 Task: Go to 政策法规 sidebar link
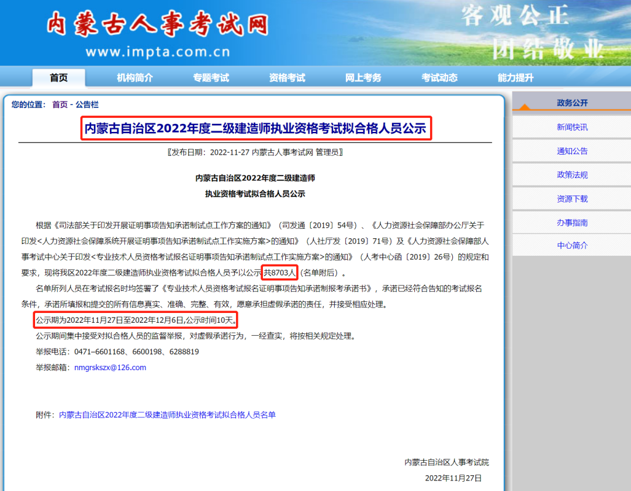point(572,175)
